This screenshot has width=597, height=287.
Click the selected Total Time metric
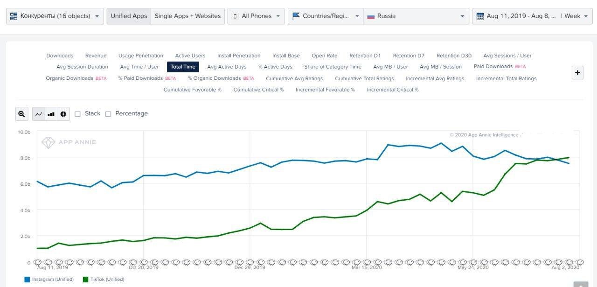tap(183, 67)
